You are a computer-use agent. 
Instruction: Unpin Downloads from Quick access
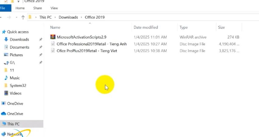click(x=41, y=40)
